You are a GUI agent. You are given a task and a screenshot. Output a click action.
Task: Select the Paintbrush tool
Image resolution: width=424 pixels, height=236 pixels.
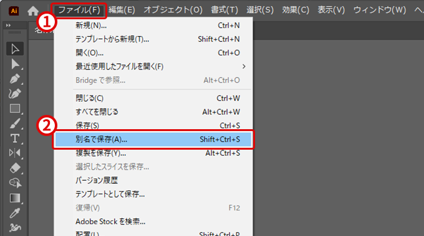(15, 124)
